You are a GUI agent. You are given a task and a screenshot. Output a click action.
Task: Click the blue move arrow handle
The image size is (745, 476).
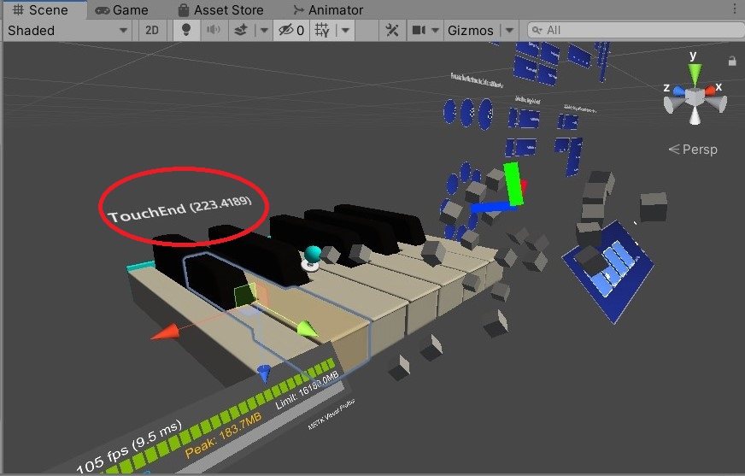(x=264, y=373)
